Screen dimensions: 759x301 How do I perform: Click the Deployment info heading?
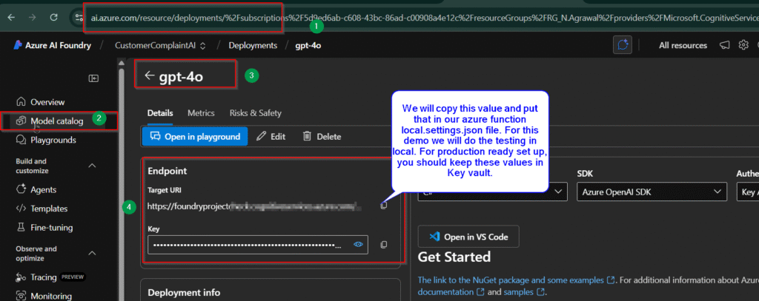[184, 292]
